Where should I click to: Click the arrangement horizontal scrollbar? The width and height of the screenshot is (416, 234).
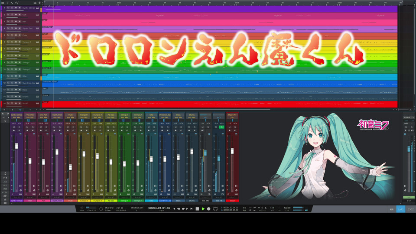(x=158, y=109)
